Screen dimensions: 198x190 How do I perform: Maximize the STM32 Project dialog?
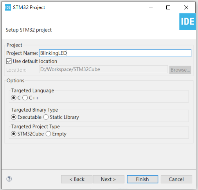168,7
